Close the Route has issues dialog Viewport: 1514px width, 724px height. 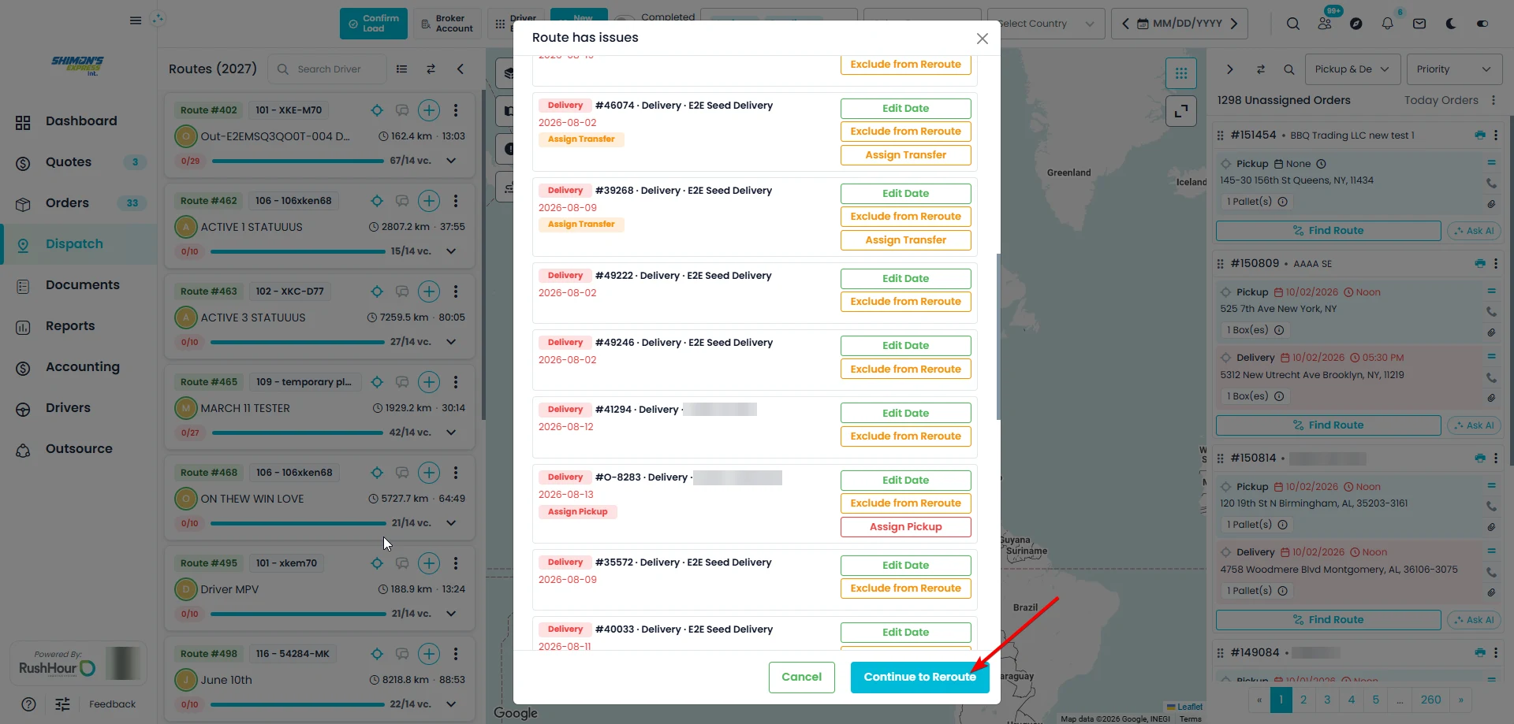tap(982, 39)
